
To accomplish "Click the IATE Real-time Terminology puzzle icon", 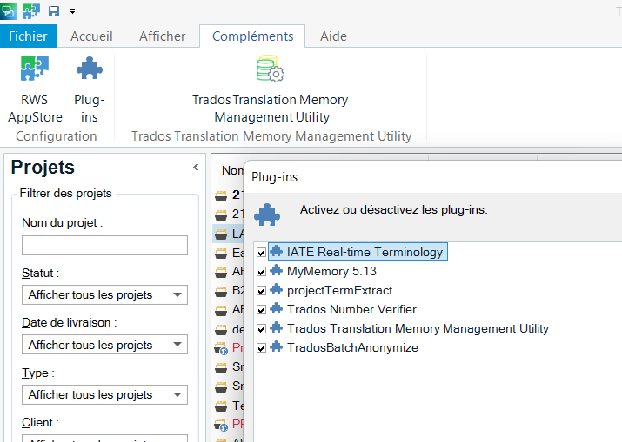I will point(276,251).
